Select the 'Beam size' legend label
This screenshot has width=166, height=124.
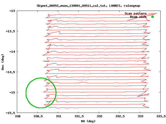pos(138,17)
